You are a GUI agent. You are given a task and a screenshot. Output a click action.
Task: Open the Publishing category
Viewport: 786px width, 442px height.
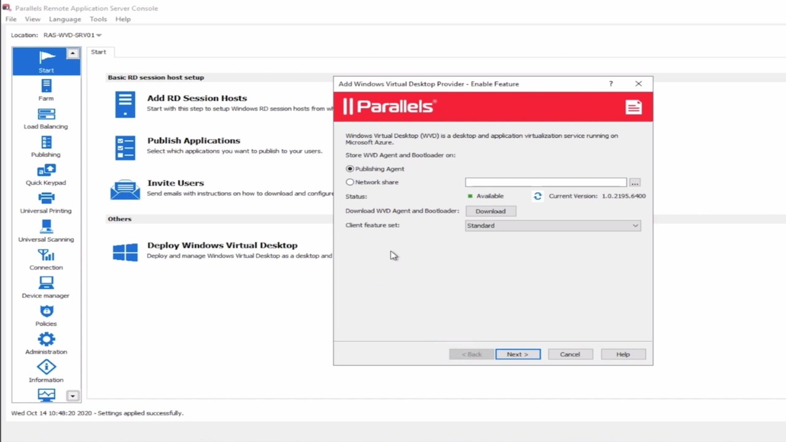pyautogui.click(x=46, y=147)
